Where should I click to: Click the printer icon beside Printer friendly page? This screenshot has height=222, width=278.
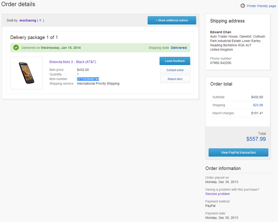pos(243,6)
